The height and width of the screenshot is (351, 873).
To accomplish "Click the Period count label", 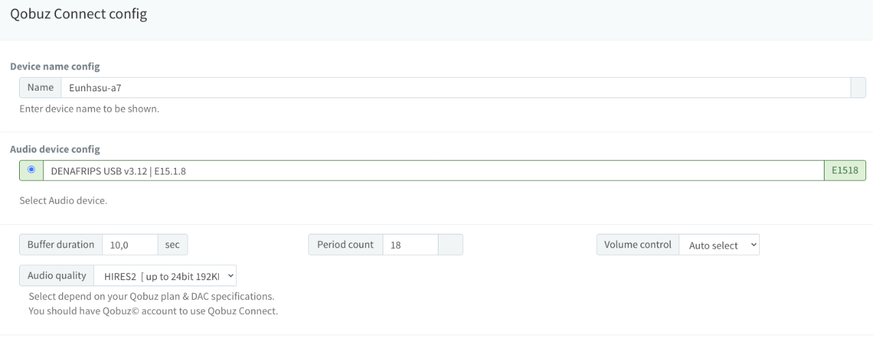I will tap(345, 245).
